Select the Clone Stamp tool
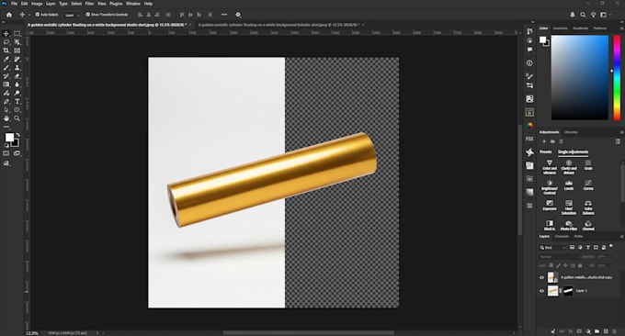 click(17, 68)
